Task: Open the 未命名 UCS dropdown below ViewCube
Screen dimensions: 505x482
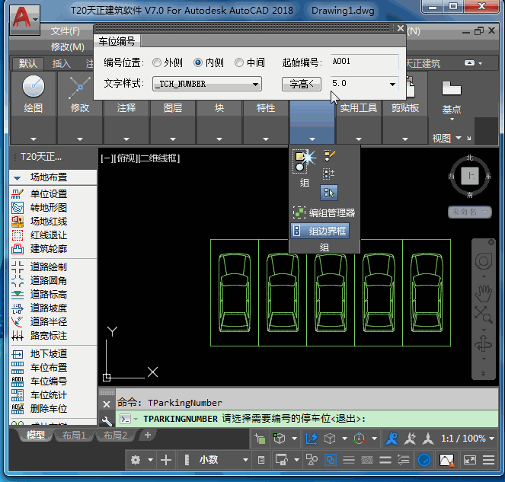Action: pos(470,212)
